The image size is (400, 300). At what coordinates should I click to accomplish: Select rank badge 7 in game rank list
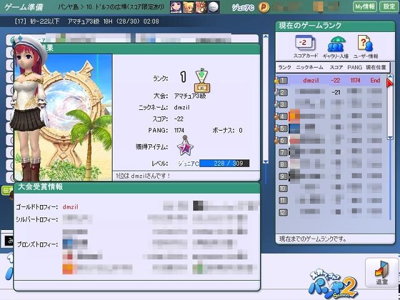pyautogui.click(x=282, y=152)
